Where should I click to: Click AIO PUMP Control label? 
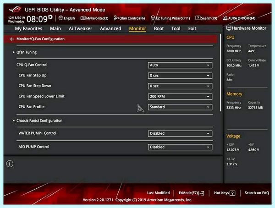(34, 147)
